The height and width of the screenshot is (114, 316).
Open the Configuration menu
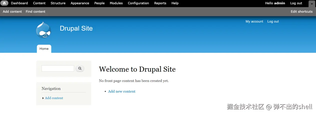[138, 3]
